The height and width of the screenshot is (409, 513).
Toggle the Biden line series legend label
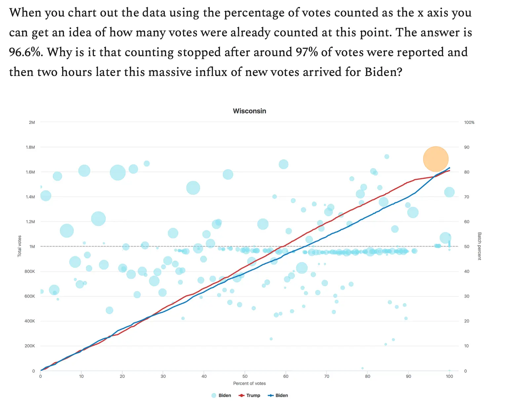click(282, 395)
